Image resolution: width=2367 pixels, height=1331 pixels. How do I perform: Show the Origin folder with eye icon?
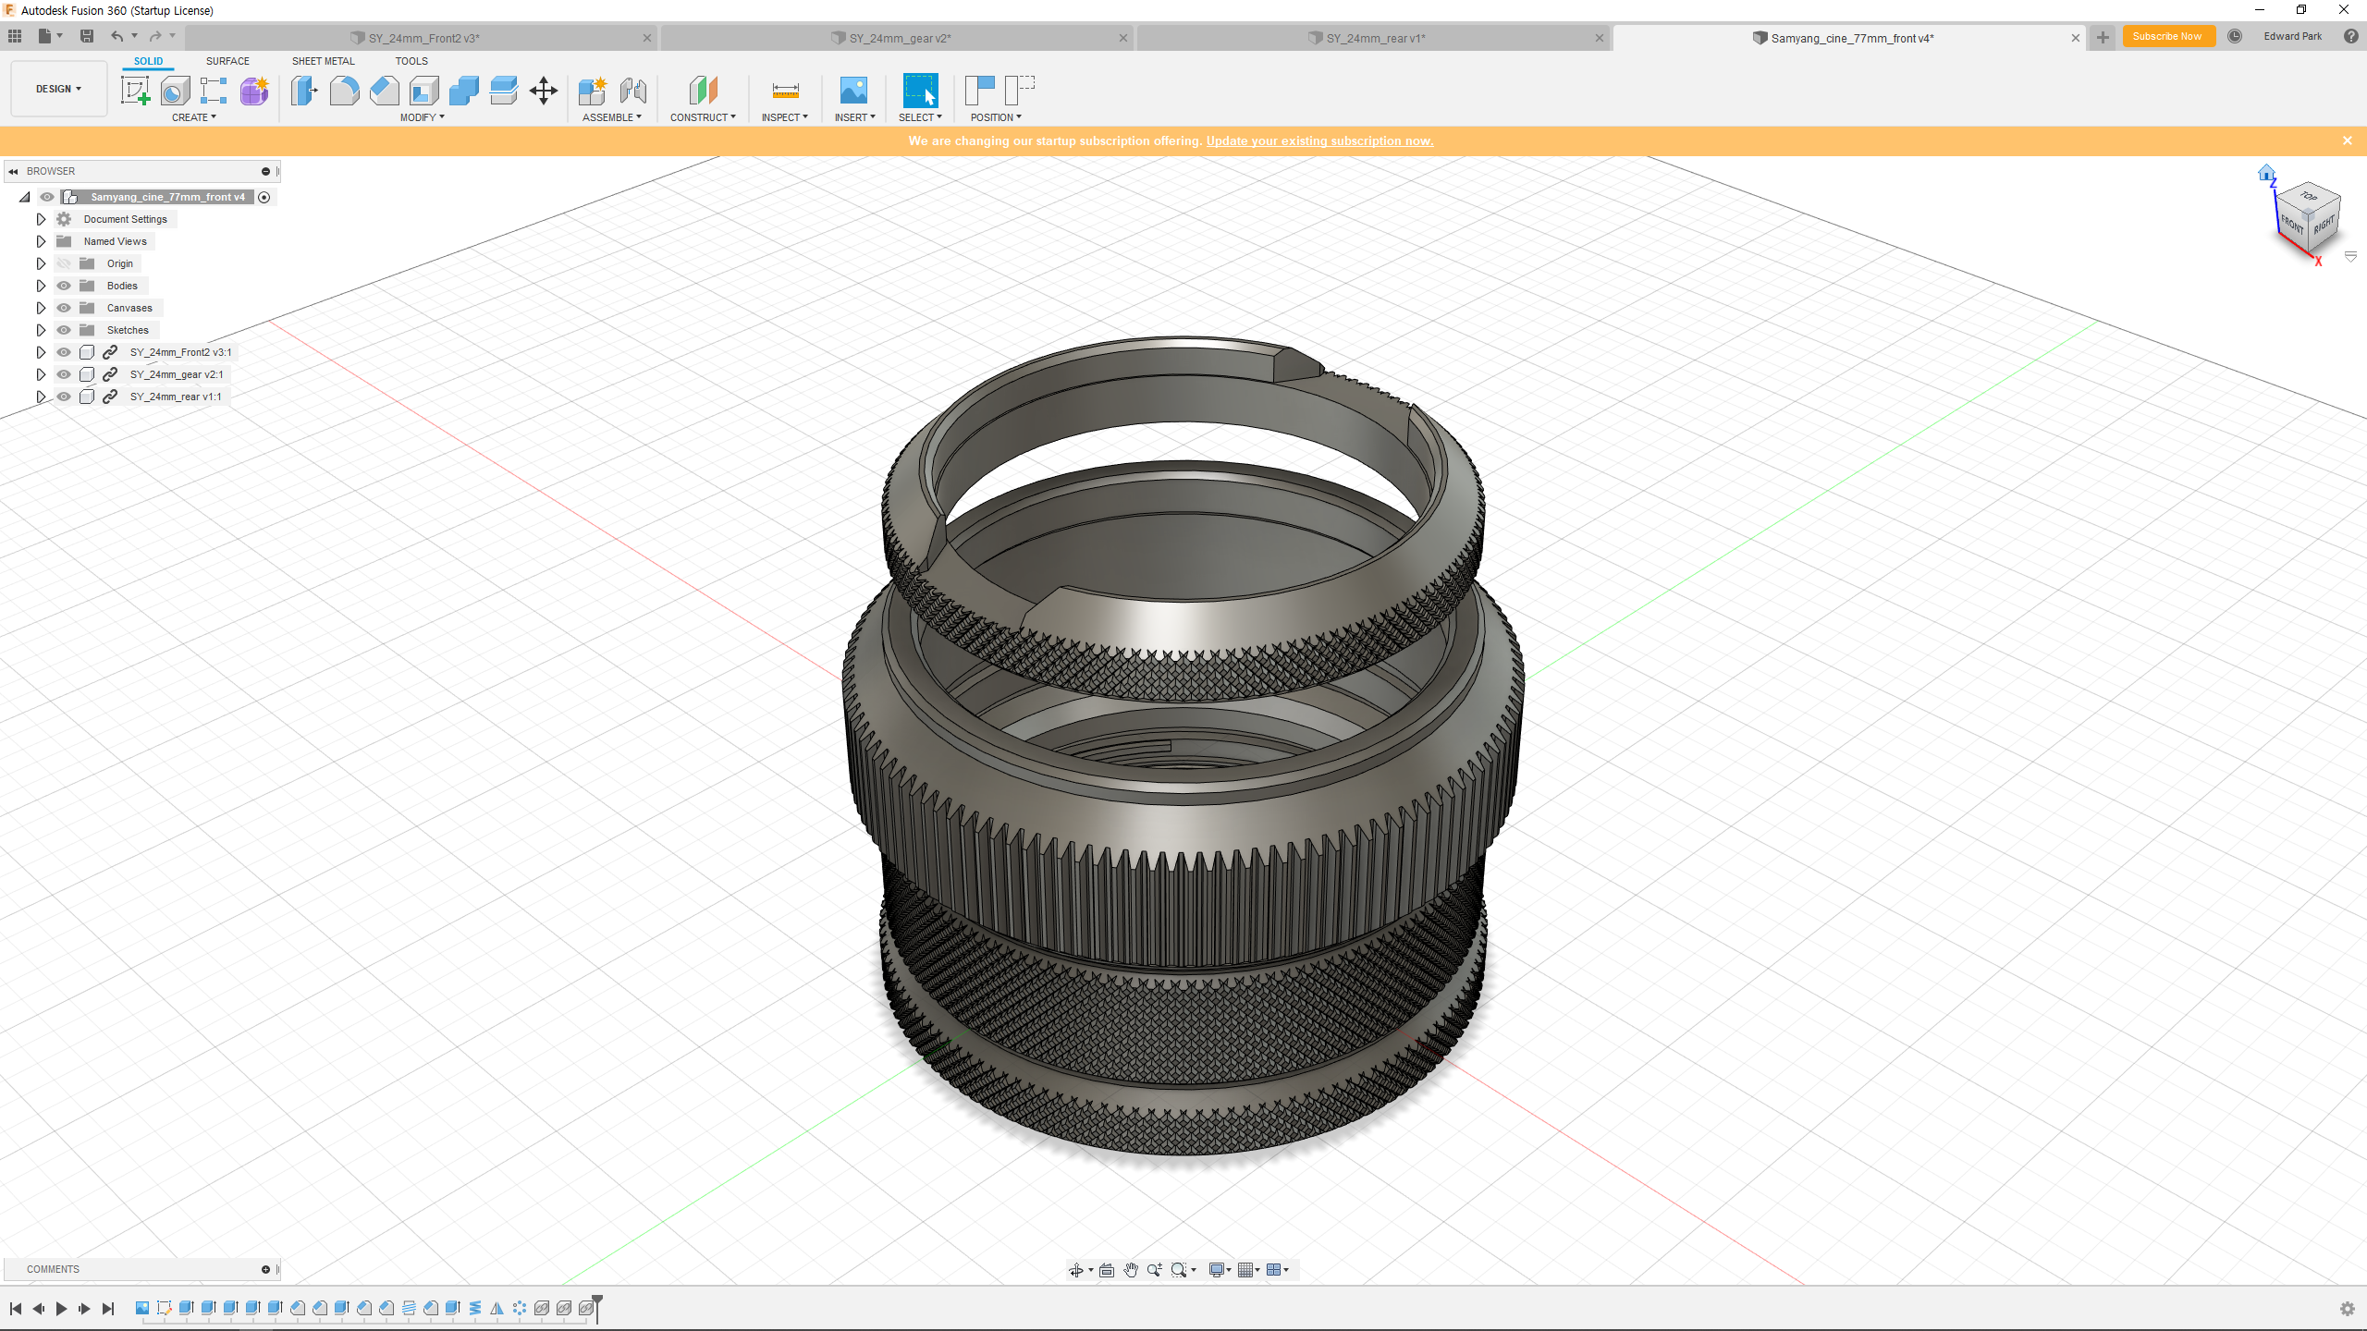64,263
